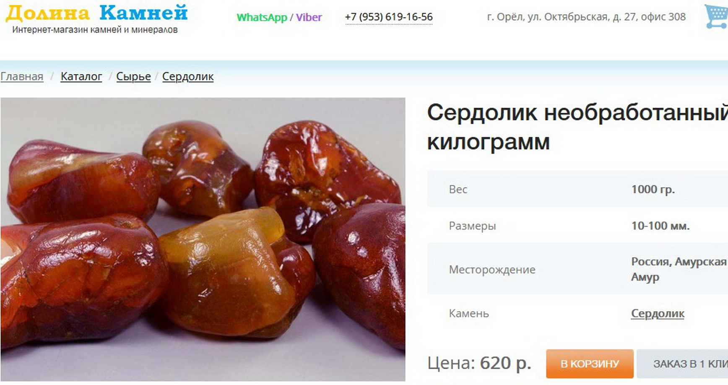Screen dimensions: 728x385
Task: Click the ЗАКАЗ В 1 КЛИК button
Action: 682,364
